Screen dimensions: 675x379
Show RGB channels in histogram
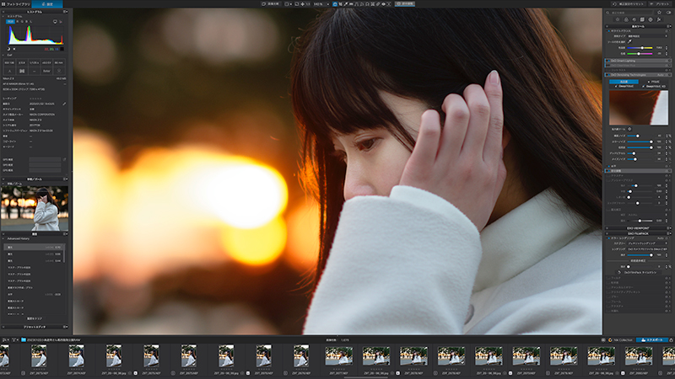[x=10, y=21]
